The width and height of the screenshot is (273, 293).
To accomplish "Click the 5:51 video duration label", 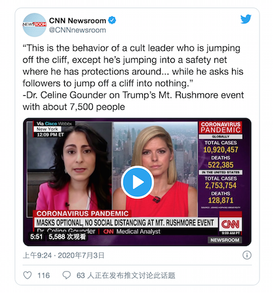I will click(x=36, y=237).
